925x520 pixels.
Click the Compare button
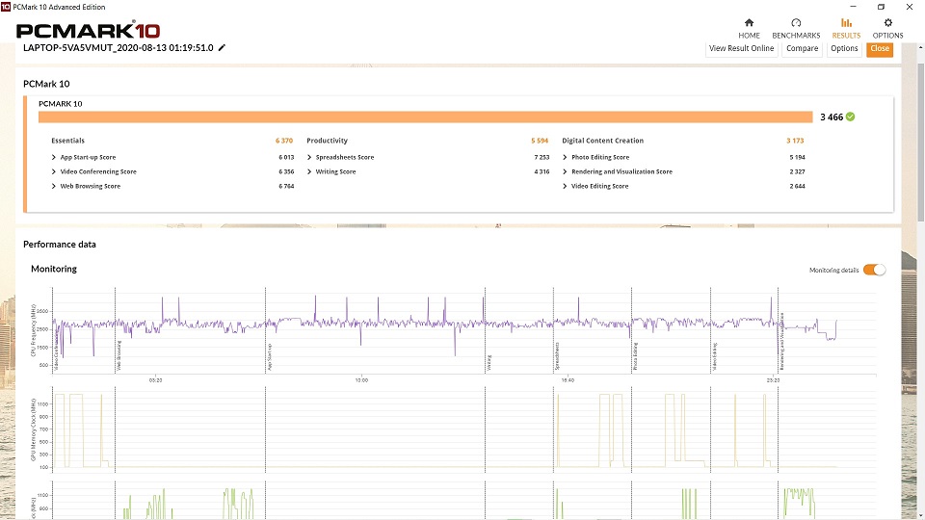(x=803, y=49)
